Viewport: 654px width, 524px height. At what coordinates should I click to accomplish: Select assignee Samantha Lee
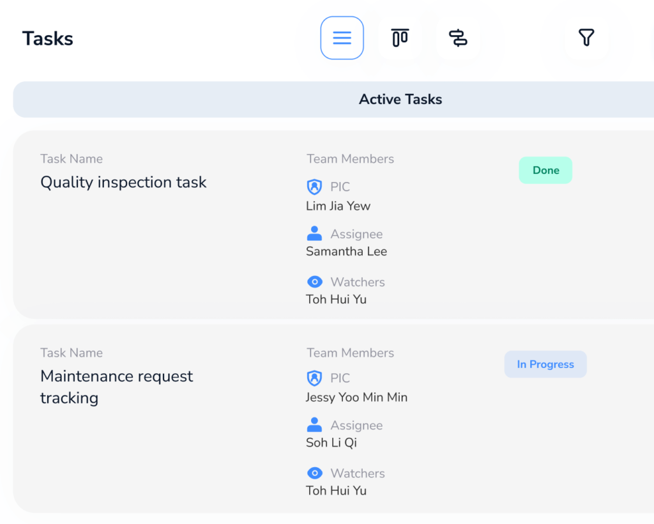point(346,251)
